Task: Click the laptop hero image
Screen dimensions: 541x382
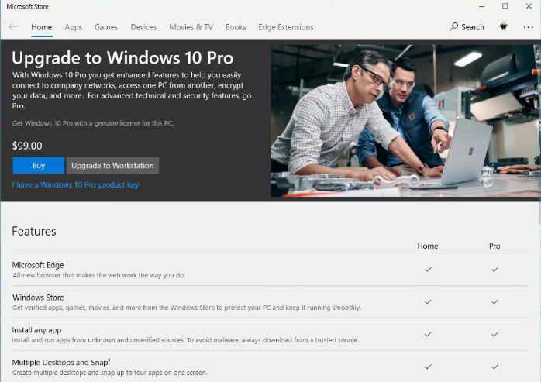Action: coord(405,120)
